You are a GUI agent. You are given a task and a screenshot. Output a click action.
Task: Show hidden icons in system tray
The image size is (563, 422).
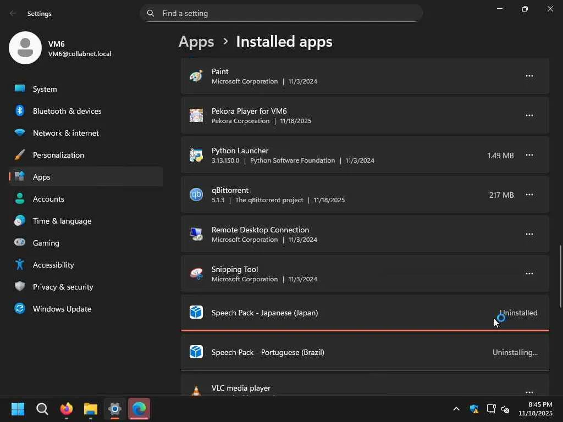coord(456,409)
